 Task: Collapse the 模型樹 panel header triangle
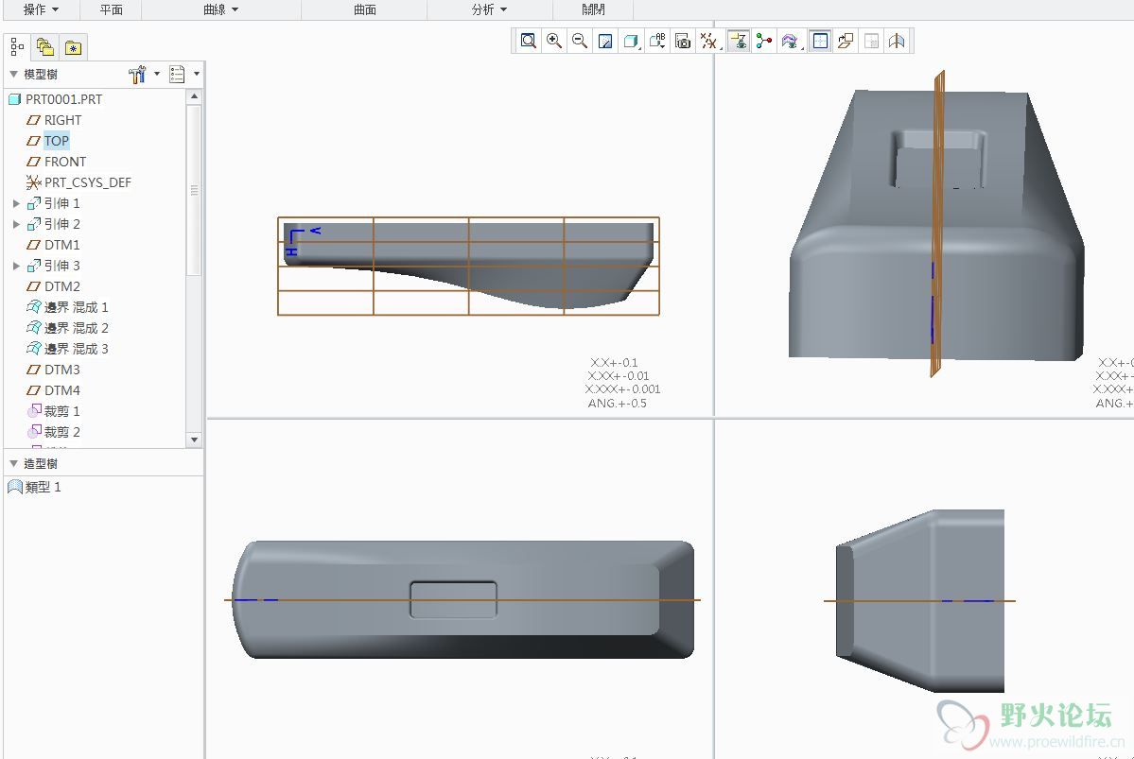point(14,74)
